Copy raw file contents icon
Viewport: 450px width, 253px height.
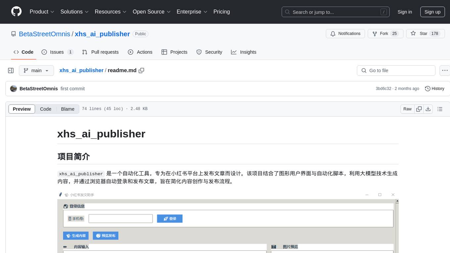(419, 109)
